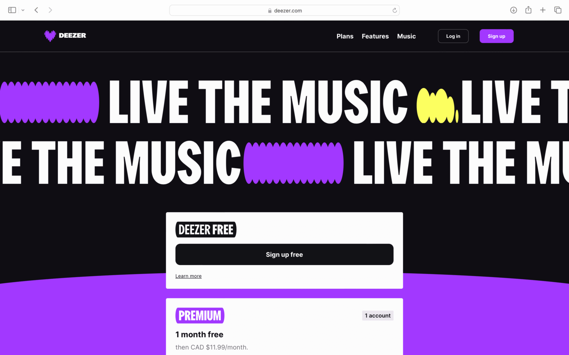Open the sidebar dropdown chevron
This screenshot has width=569, height=355.
(23, 10)
